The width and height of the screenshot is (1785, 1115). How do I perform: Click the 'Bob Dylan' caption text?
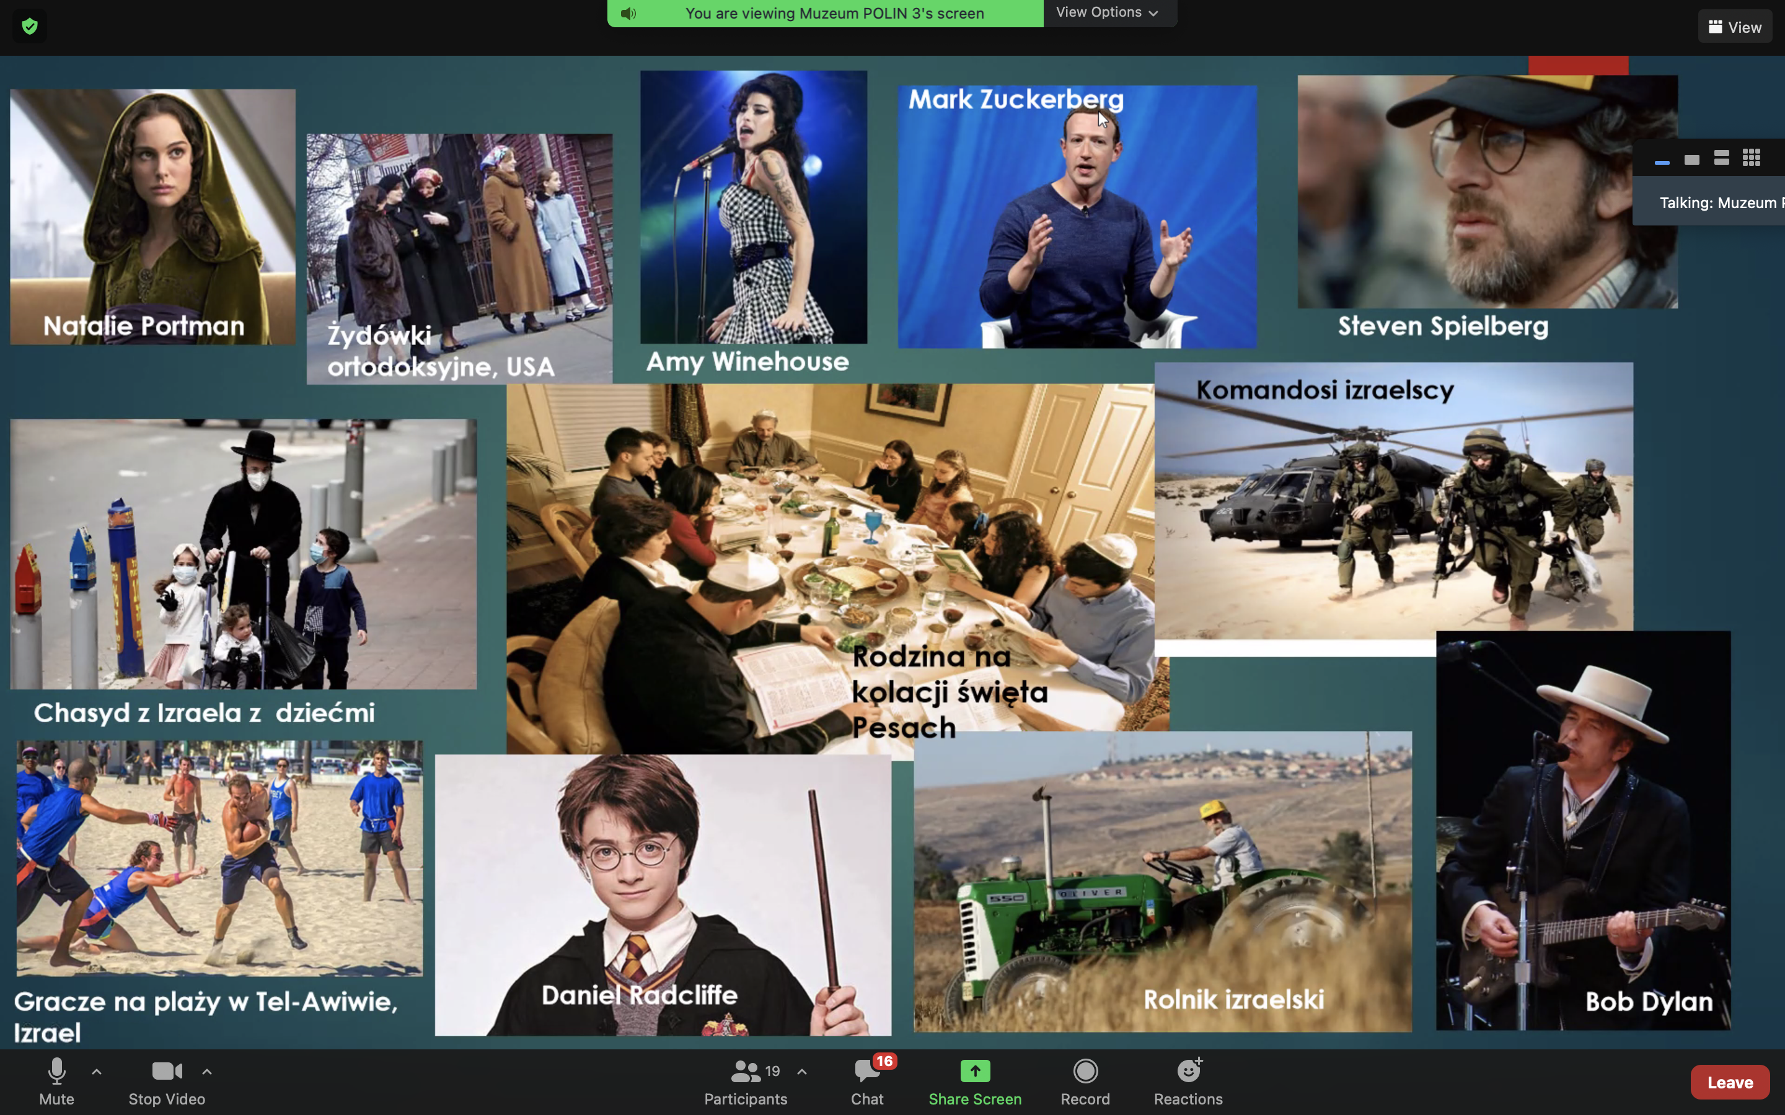pos(1649,1002)
